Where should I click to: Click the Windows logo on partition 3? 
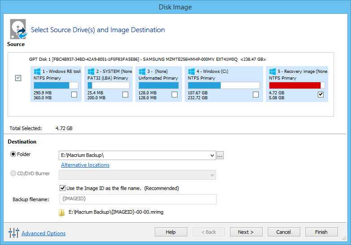tap(142, 72)
